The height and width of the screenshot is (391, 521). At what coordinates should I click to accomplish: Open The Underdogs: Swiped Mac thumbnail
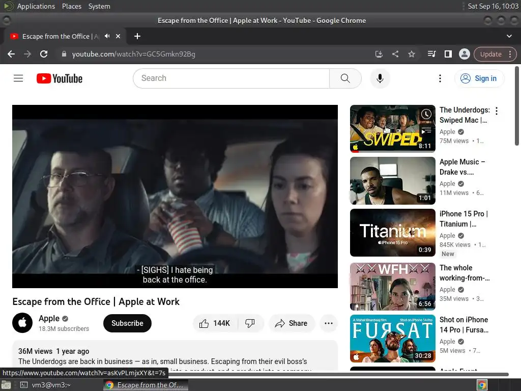[392, 129]
